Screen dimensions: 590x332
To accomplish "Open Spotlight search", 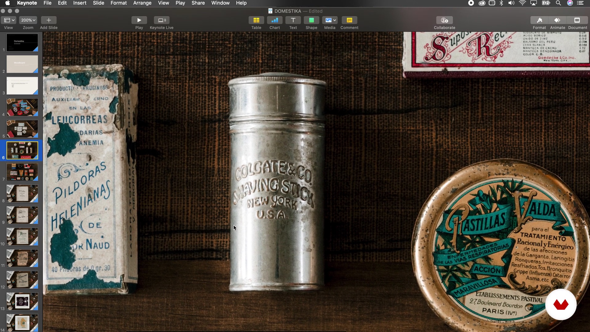I will click(558, 3).
